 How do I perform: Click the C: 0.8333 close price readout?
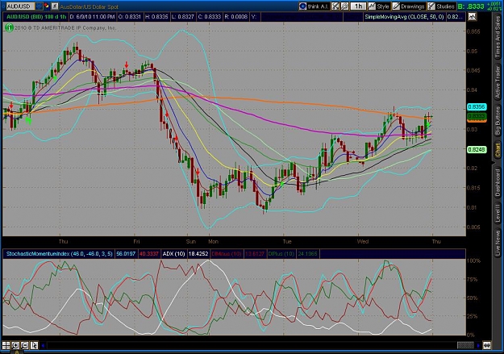(210, 17)
